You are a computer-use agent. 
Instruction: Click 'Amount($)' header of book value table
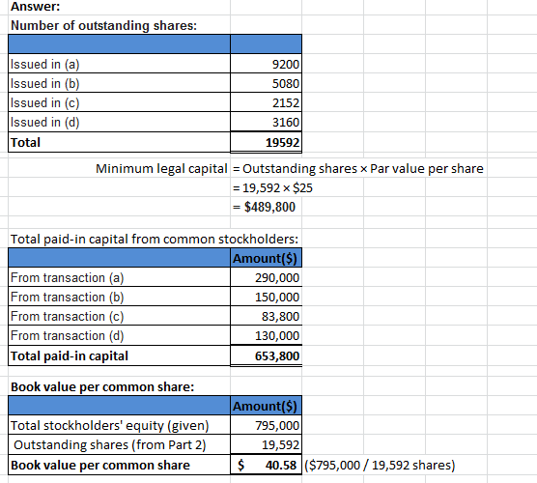click(x=267, y=406)
